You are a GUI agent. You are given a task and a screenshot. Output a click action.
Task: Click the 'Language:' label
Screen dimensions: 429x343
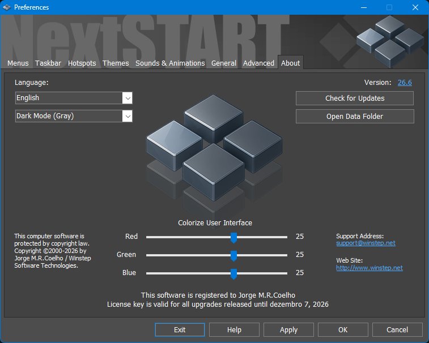(x=32, y=82)
